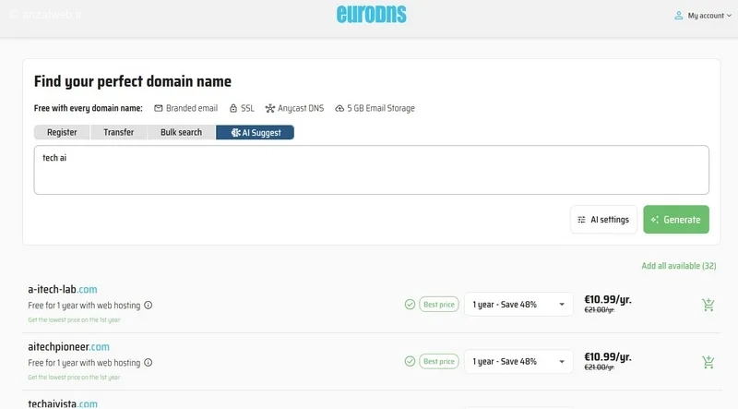Image resolution: width=738 pixels, height=409 pixels.
Task: Click the EuroDNS logo
Action: 372,15
